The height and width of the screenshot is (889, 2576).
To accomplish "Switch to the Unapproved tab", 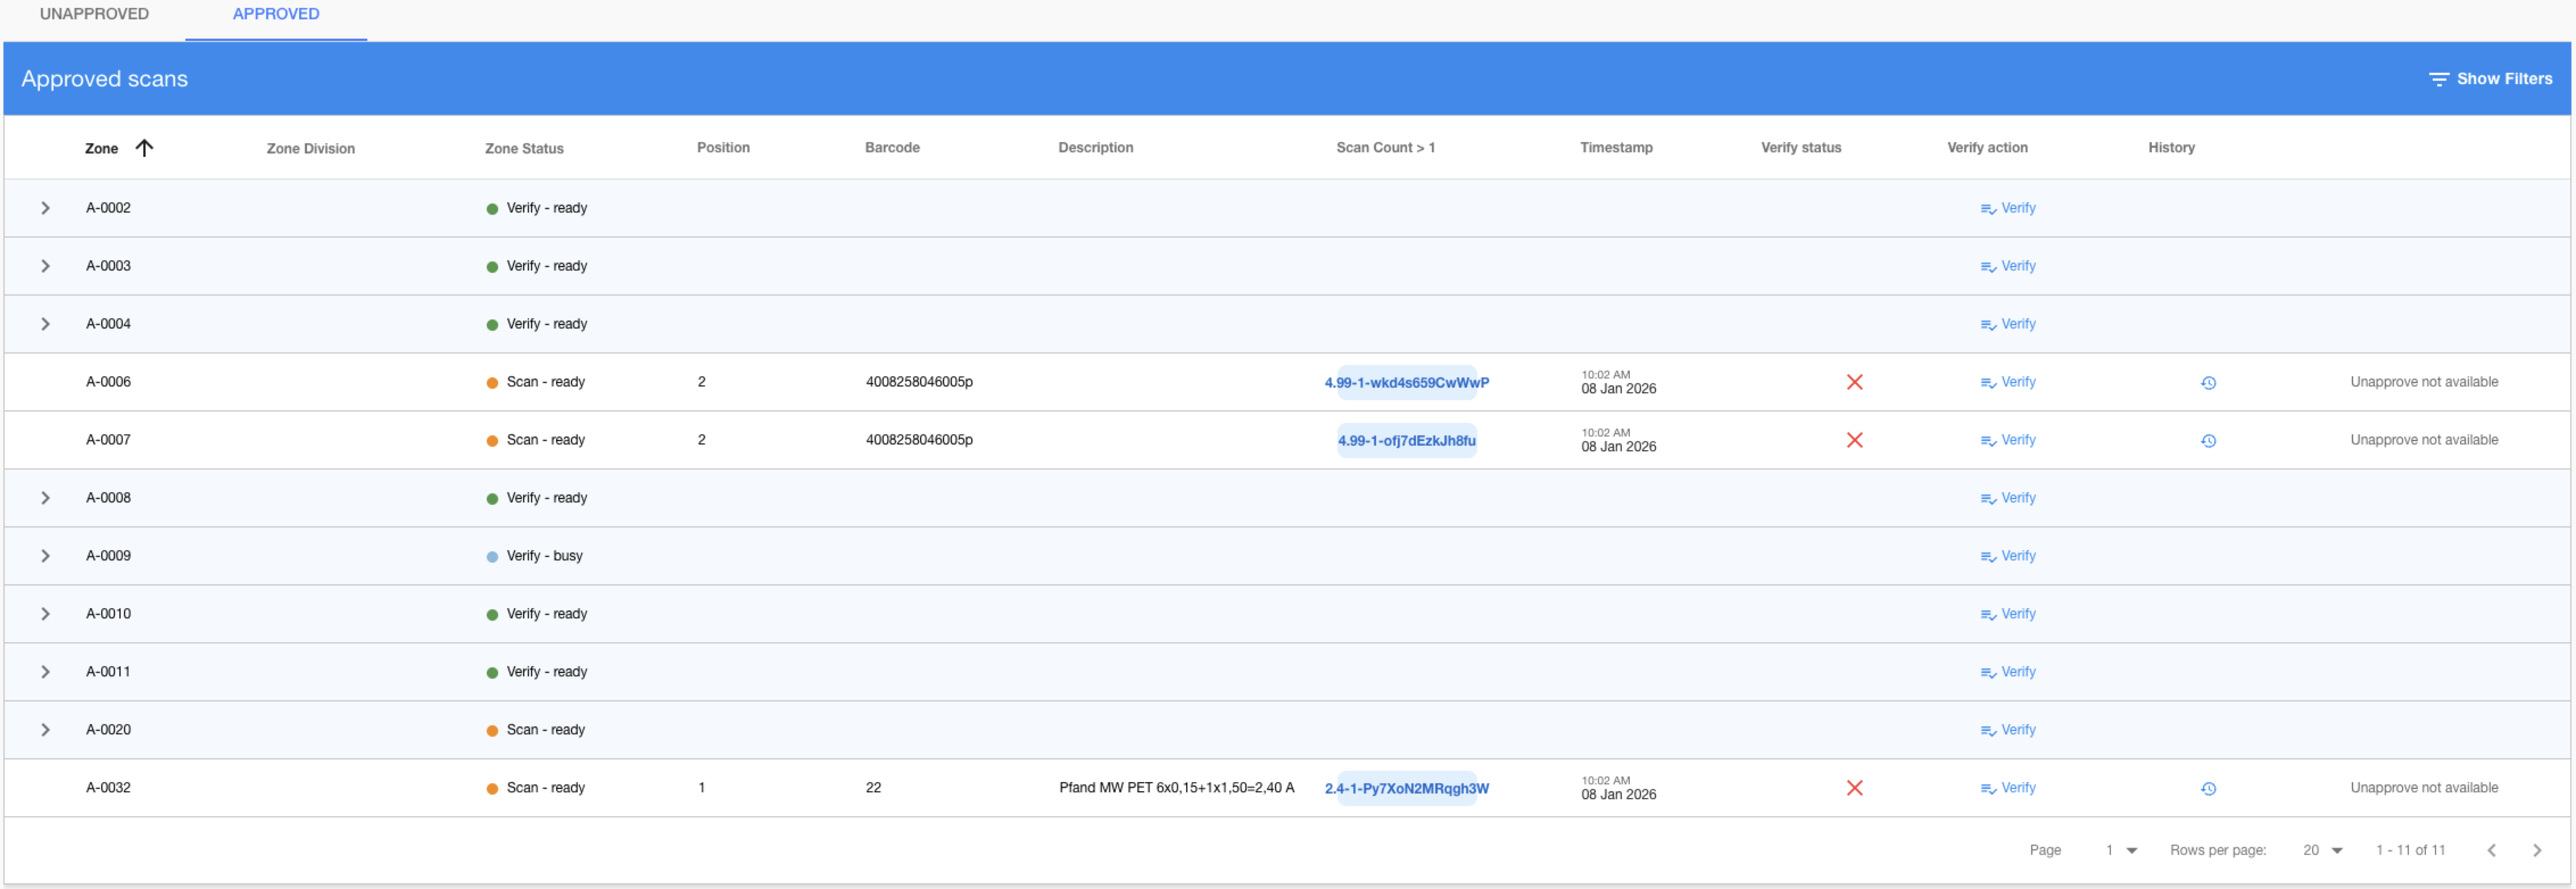I will [x=94, y=14].
